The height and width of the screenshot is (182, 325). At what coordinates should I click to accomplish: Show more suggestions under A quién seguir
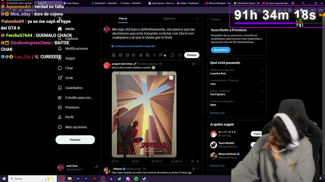[x=218, y=166]
